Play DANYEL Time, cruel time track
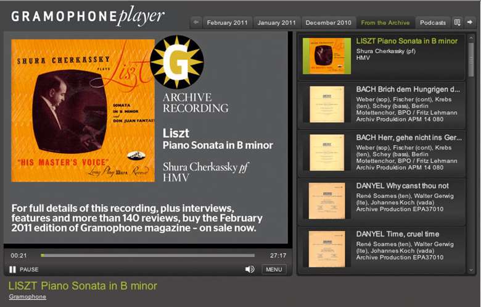The image size is (481, 307). click(x=382, y=250)
